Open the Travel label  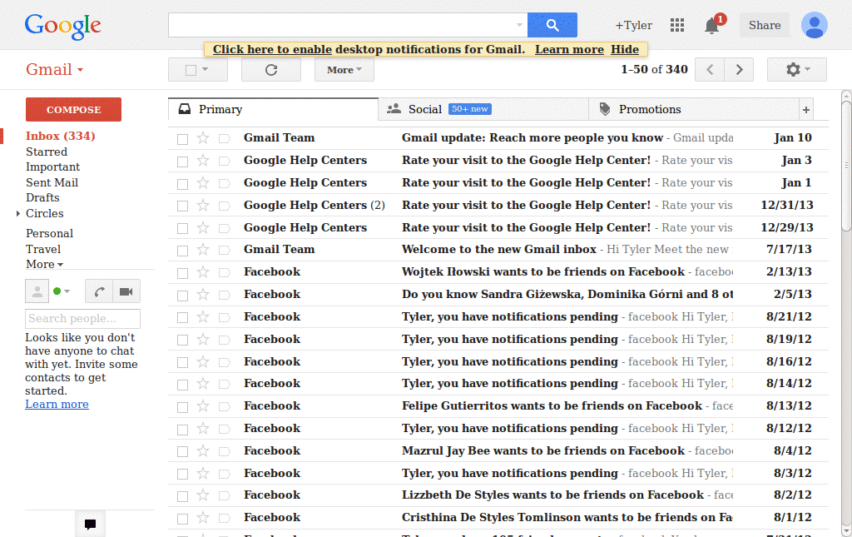click(x=43, y=250)
